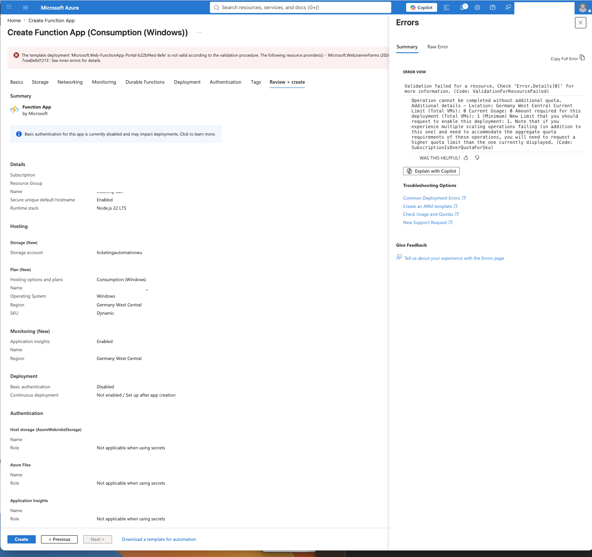Select the Summary tab in Errors
The height and width of the screenshot is (557, 592).
(407, 47)
